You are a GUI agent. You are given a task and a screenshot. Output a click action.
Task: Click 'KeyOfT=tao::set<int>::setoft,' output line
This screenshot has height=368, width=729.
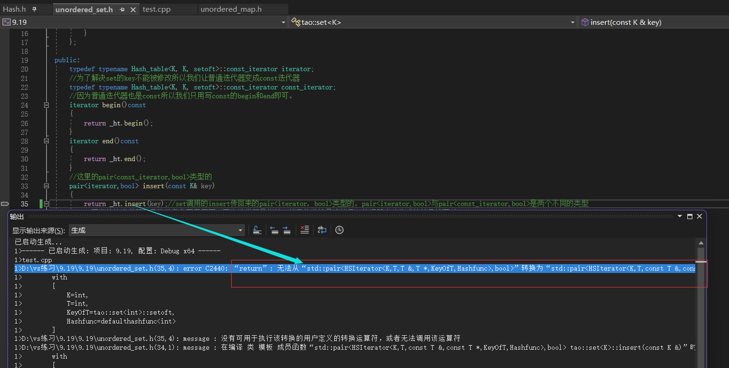coord(120,312)
